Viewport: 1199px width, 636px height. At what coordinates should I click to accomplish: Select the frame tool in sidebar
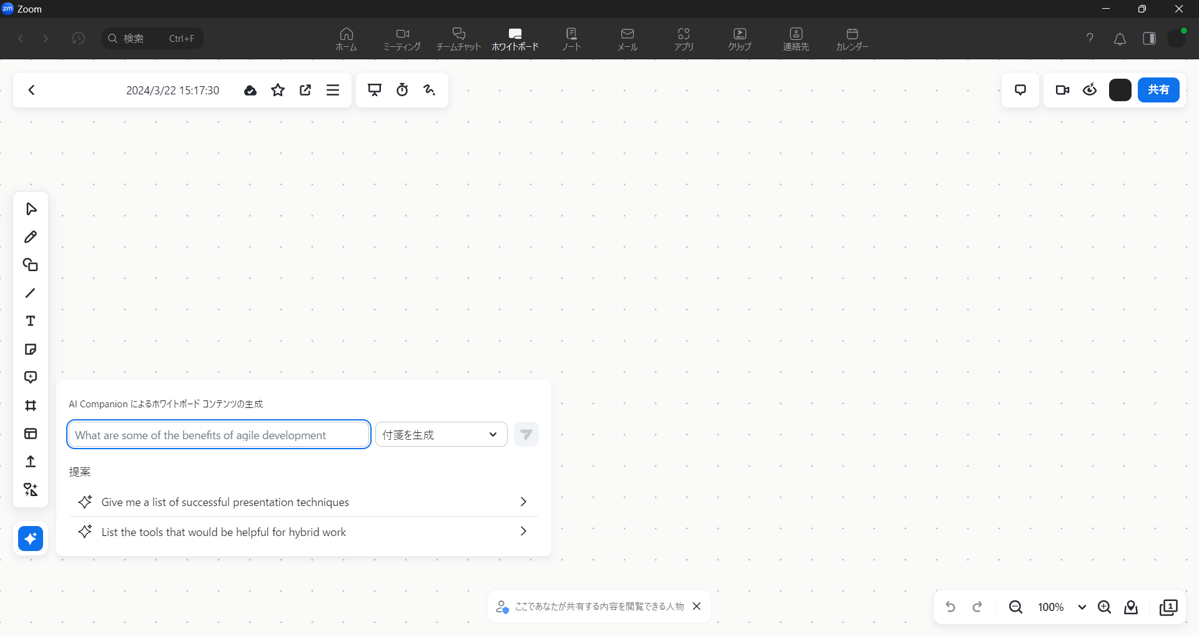point(31,405)
